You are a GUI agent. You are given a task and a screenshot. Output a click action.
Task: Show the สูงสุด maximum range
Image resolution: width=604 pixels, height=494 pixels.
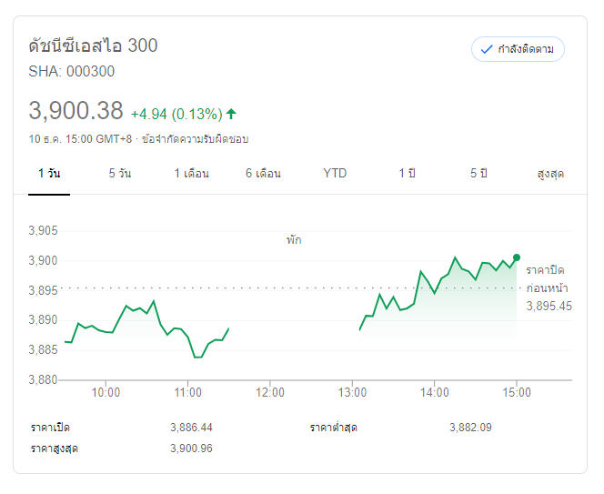coord(550,173)
